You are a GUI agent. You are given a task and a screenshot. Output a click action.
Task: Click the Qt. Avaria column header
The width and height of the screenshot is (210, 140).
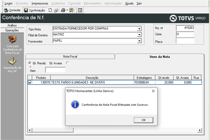tap(182, 78)
